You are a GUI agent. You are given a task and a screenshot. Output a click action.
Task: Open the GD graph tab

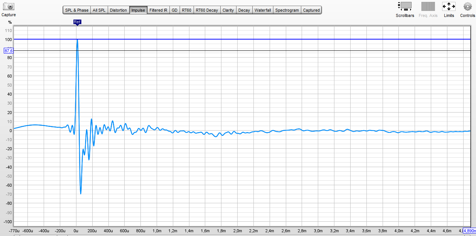tap(174, 10)
